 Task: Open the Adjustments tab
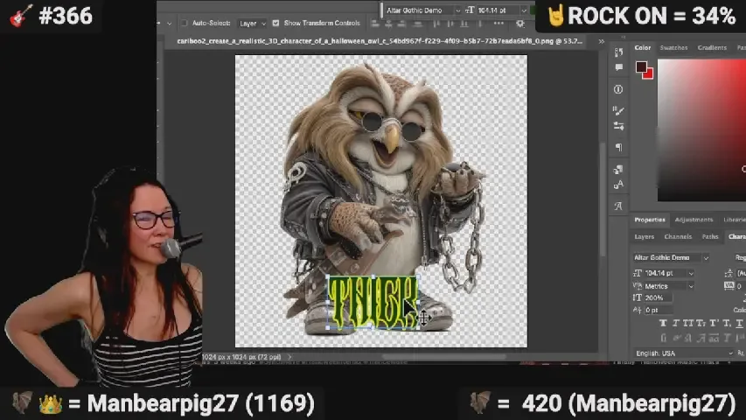click(694, 220)
